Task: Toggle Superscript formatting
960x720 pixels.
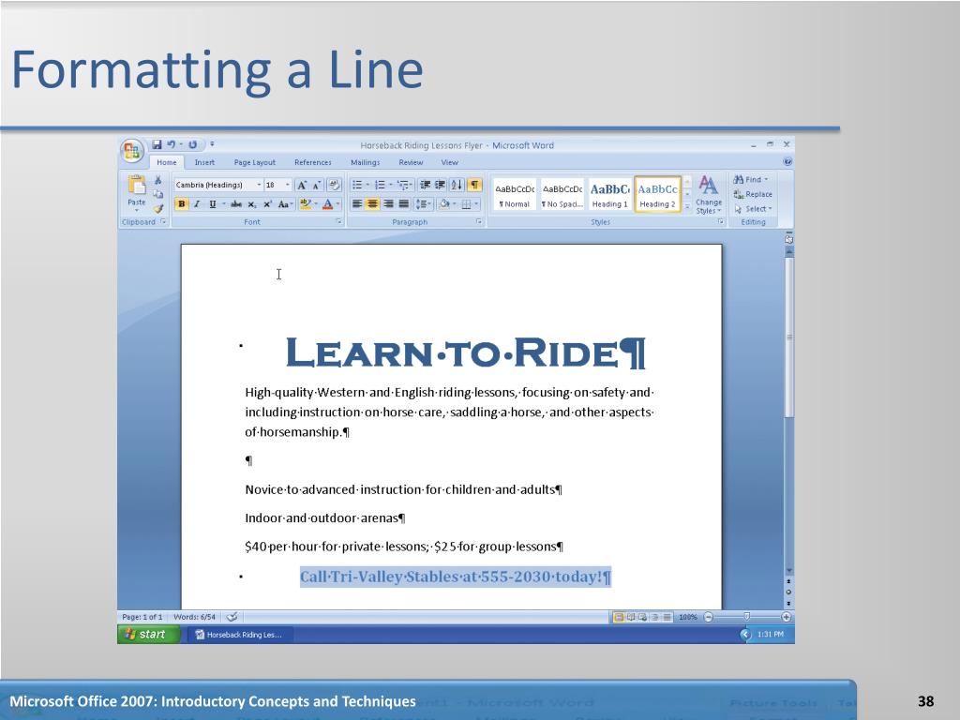Action: tap(267, 203)
